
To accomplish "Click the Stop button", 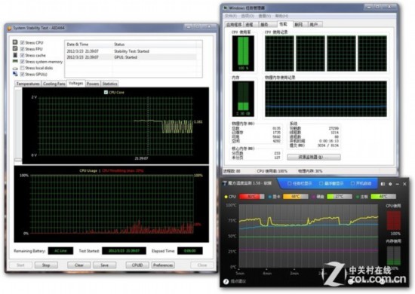I will point(46,265).
